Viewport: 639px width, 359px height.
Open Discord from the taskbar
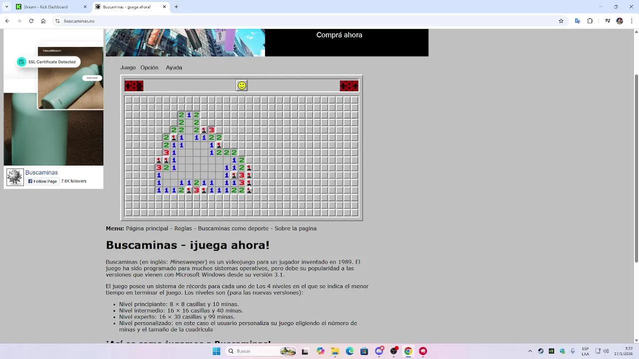tap(379, 351)
